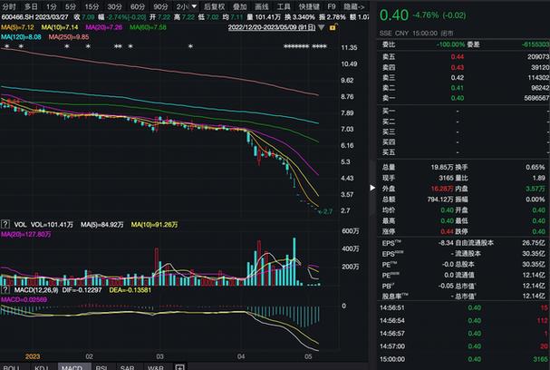
Task: Select the 90分 timeframe
Action: point(160,6)
